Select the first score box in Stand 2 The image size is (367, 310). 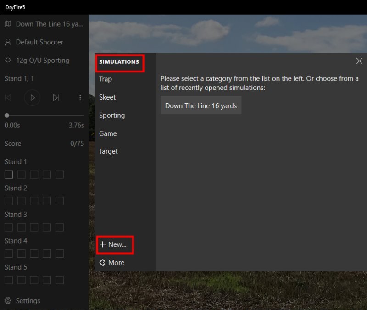point(8,201)
